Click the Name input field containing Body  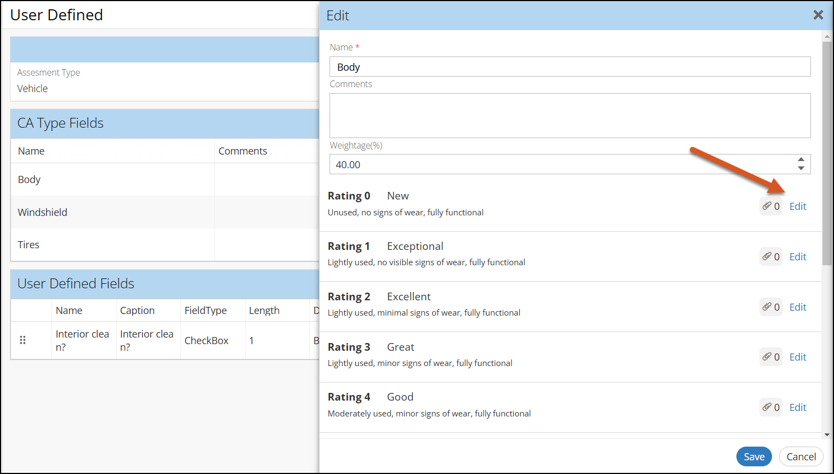click(569, 67)
